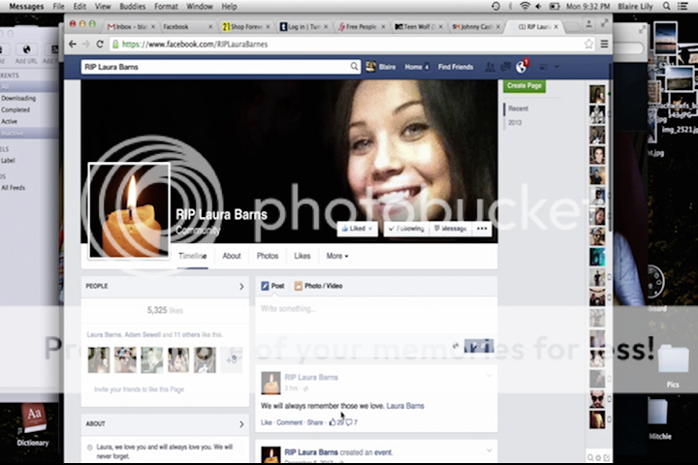698x465 pixels.
Task: Toggle the Following button
Action: [405, 229]
